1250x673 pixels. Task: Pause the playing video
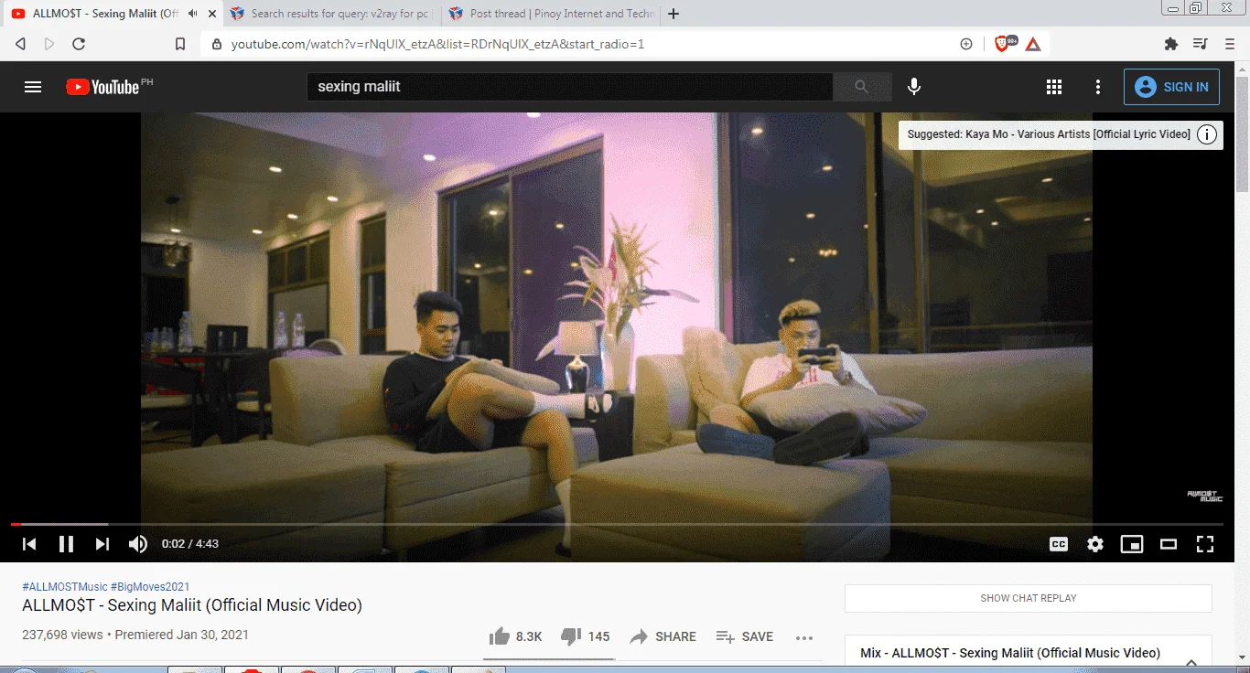(x=66, y=544)
